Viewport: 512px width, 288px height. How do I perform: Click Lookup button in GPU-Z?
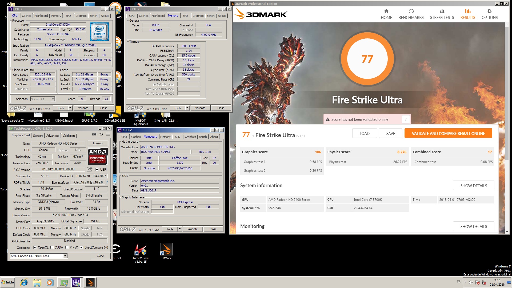(x=98, y=143)
